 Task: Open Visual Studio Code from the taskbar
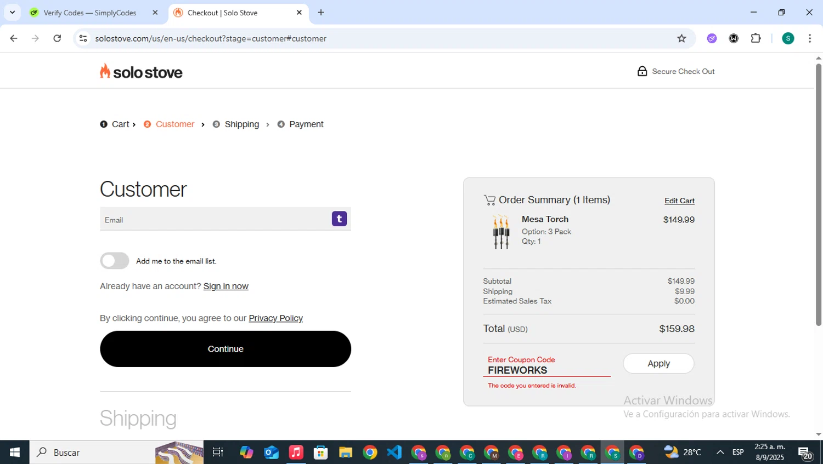tap(394, 452)
